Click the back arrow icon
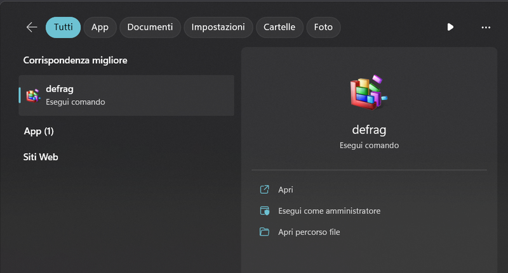 32,27
